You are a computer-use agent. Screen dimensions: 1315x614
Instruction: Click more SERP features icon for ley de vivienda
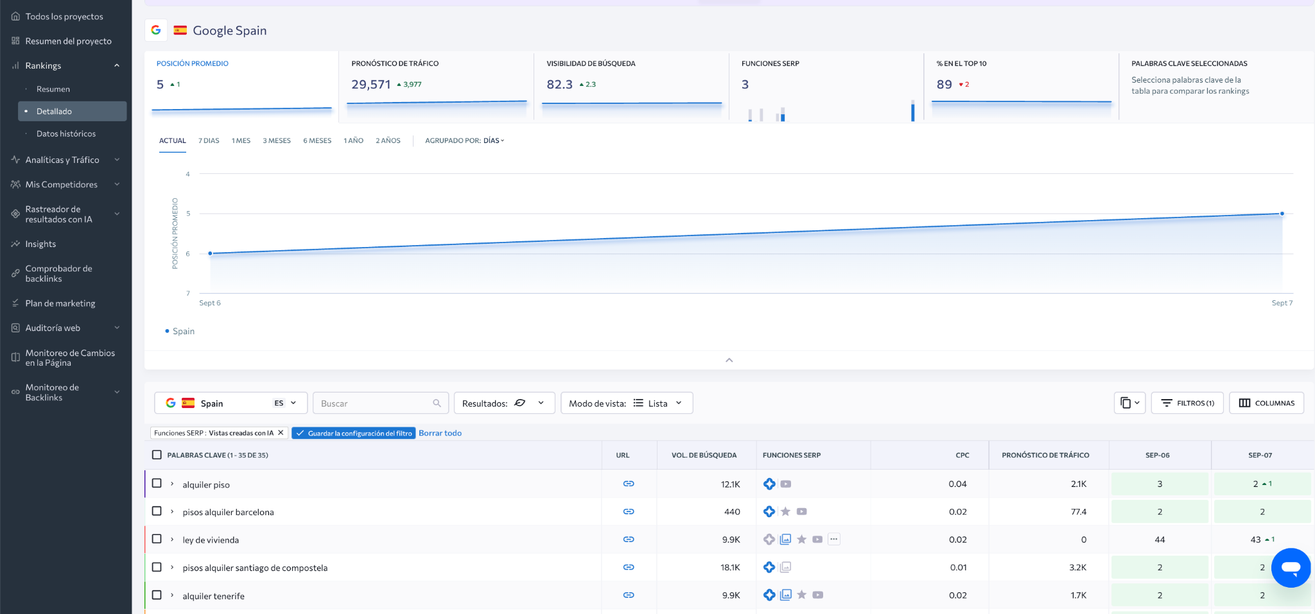click(833, 539)
